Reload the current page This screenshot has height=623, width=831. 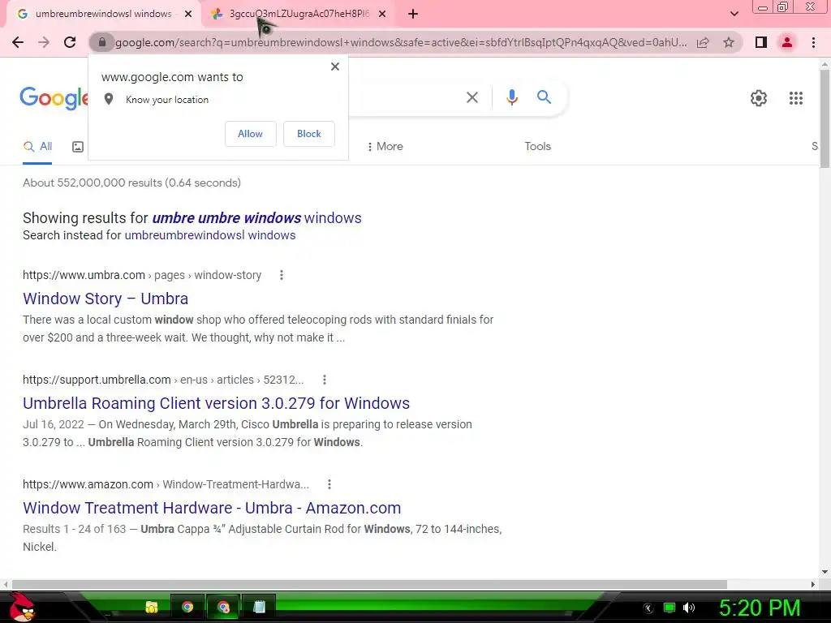coord(70,42)
